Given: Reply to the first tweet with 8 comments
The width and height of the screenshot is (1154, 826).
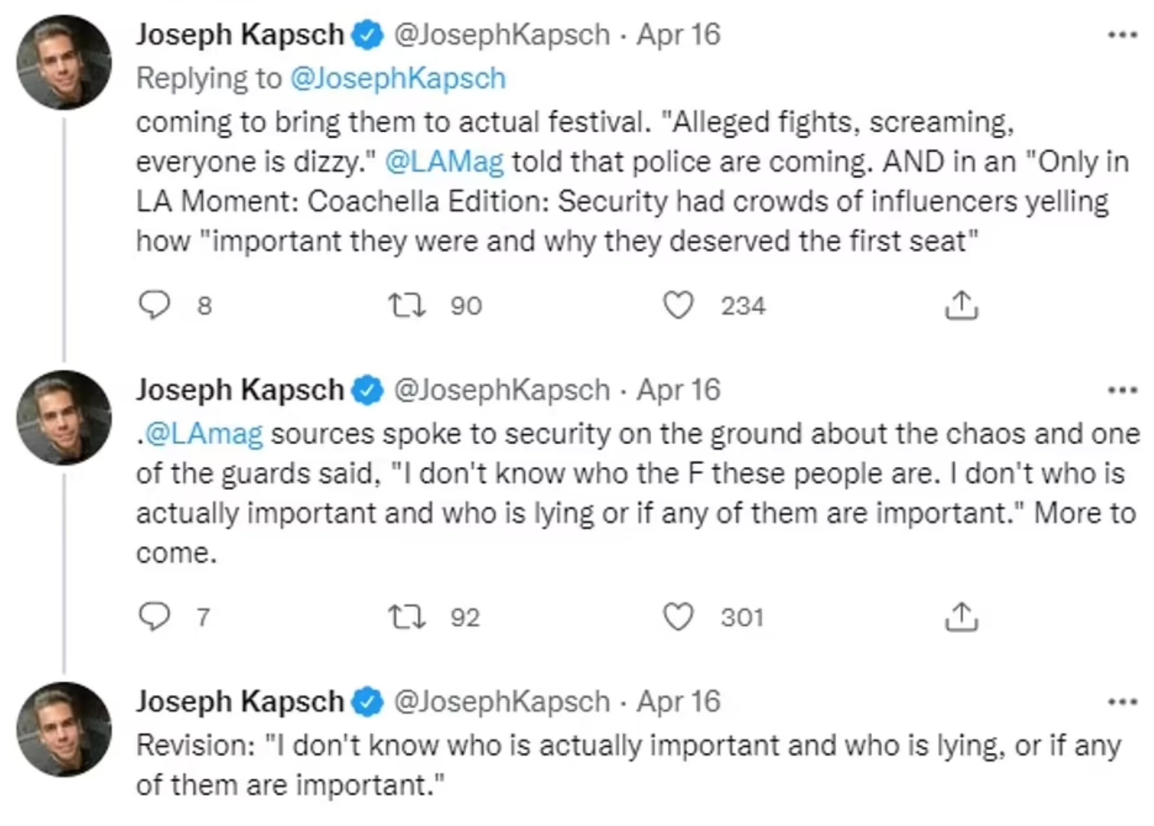Looking at the screenshot, I should pos(154,305).
